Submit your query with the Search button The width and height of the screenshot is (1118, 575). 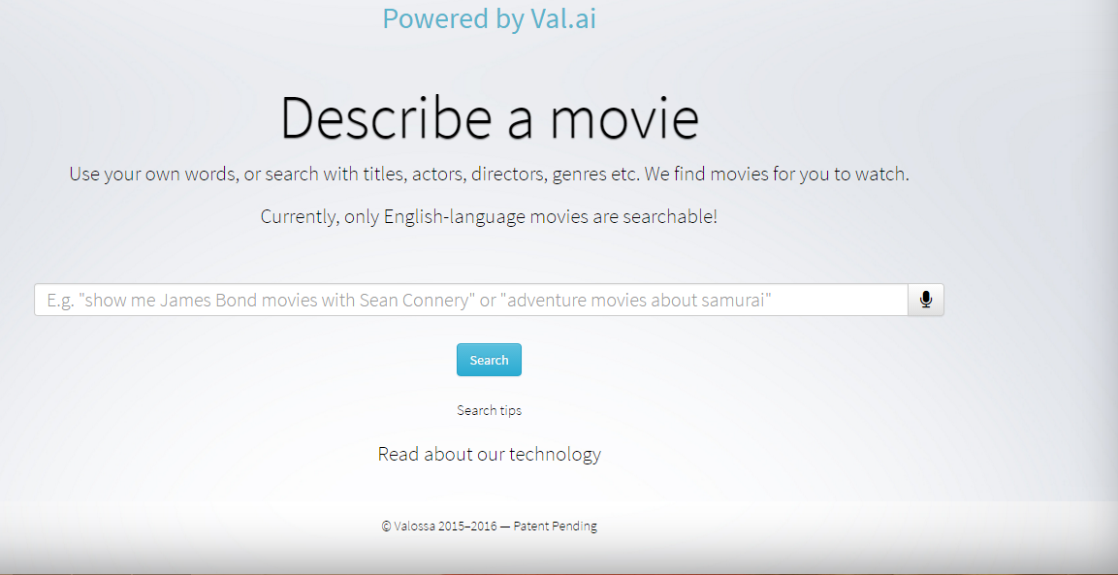tap(489, 359)
